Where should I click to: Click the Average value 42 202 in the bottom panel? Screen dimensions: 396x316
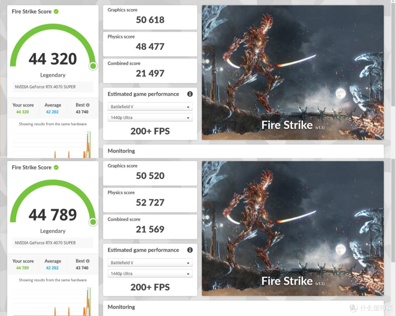pyautogui.click(x=52, y=268)
